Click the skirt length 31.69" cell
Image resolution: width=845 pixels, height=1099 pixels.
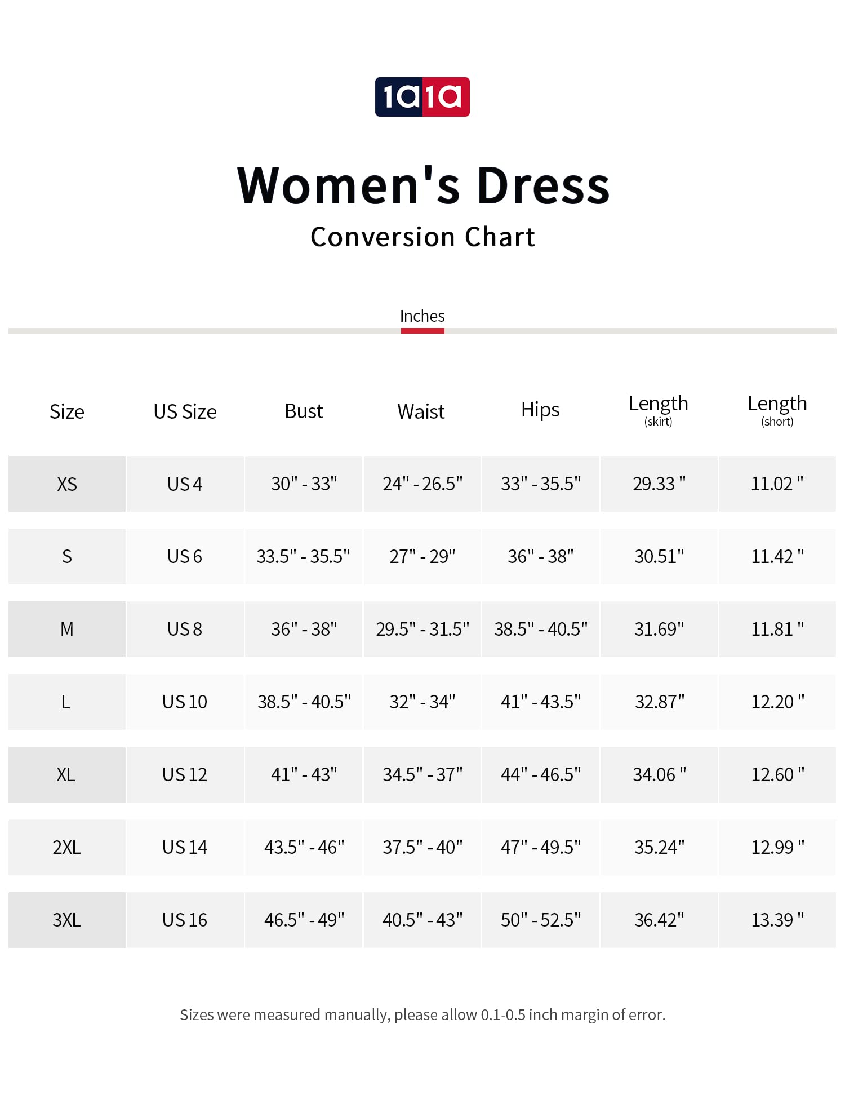pyautogui.click(x=659, y=630)
